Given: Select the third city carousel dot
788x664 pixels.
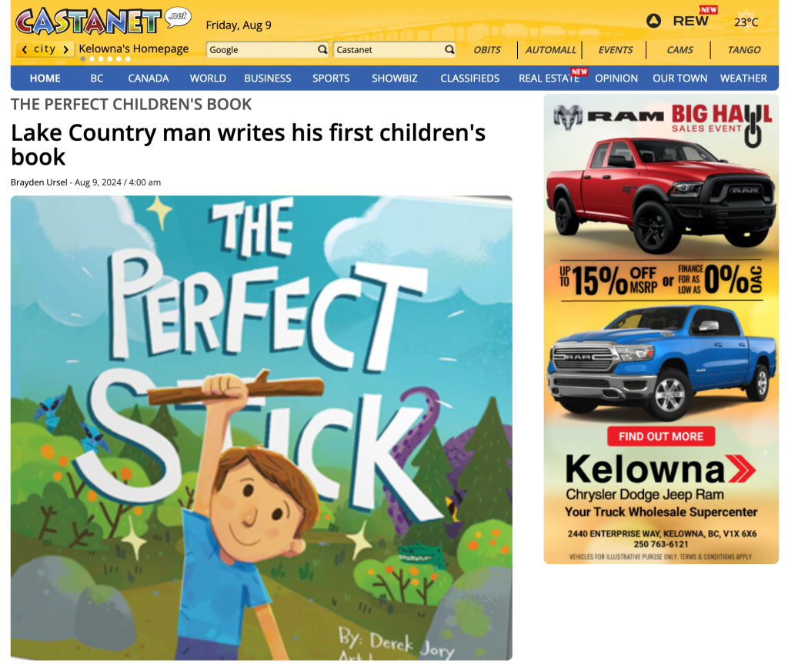Looking at the screenshot, I should 101,58.
